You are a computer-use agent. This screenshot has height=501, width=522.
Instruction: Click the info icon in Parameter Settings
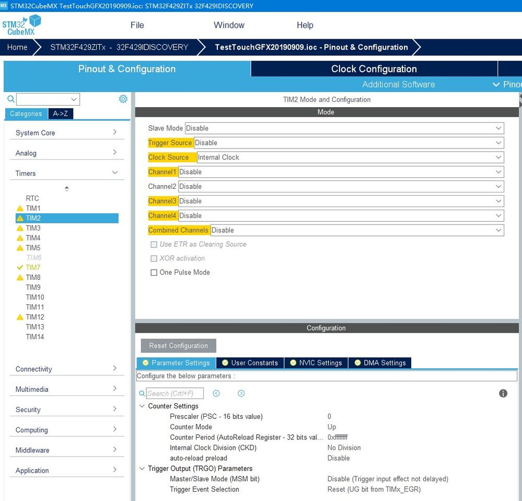point(503,393)
